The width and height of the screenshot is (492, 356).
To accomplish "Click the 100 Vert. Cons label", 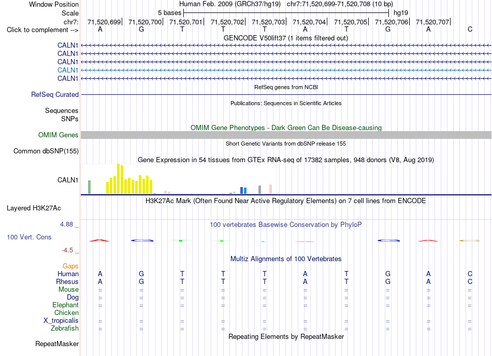I will (29, 237).
